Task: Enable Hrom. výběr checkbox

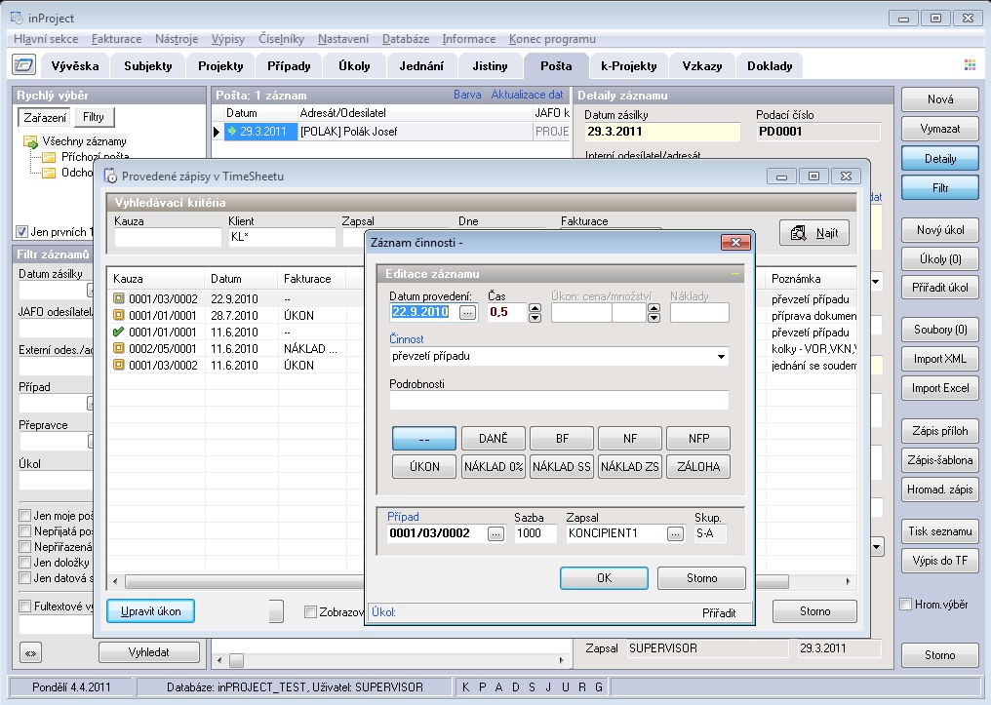Action: pos(906,604)
